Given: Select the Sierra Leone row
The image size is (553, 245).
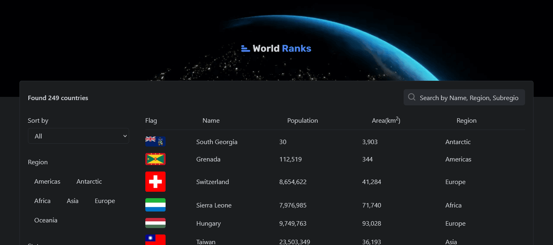Looking at the screenshot, I should click(214, 205).
